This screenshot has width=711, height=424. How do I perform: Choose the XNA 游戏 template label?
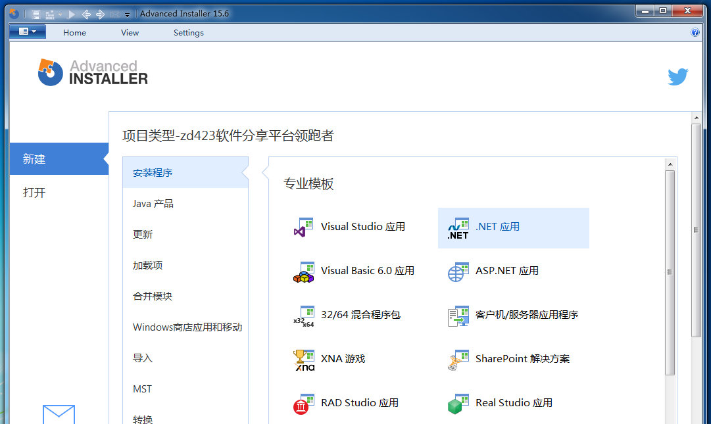343,359
